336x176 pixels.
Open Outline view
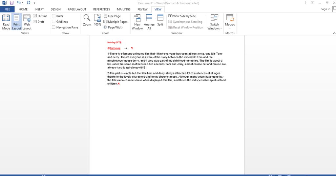coord(40,16)
